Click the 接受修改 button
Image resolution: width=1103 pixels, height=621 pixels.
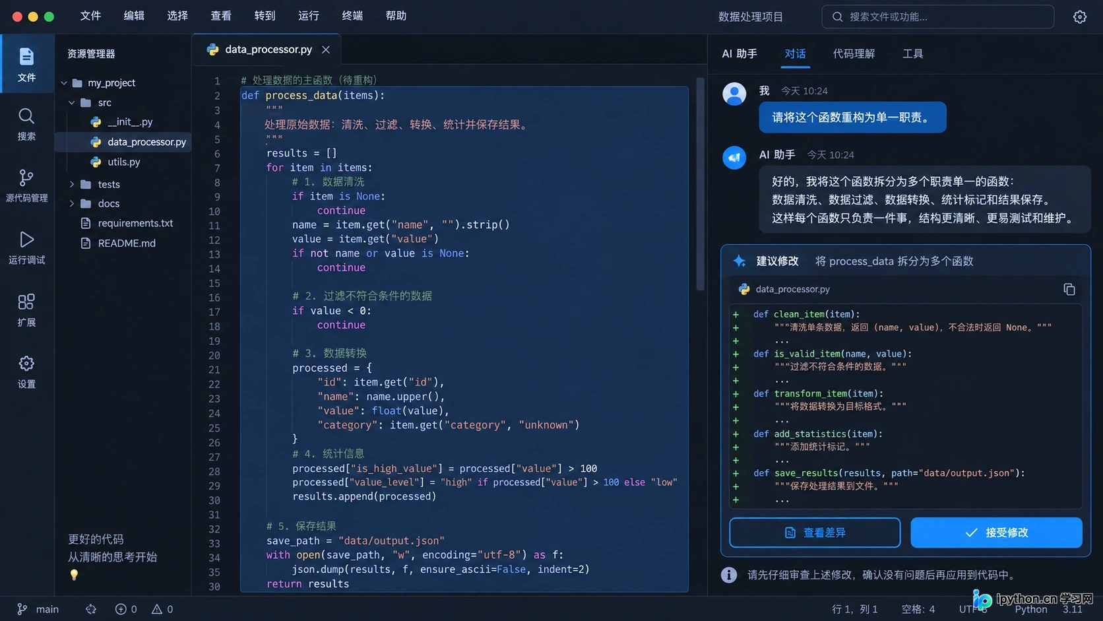click(x=996, y=533)
